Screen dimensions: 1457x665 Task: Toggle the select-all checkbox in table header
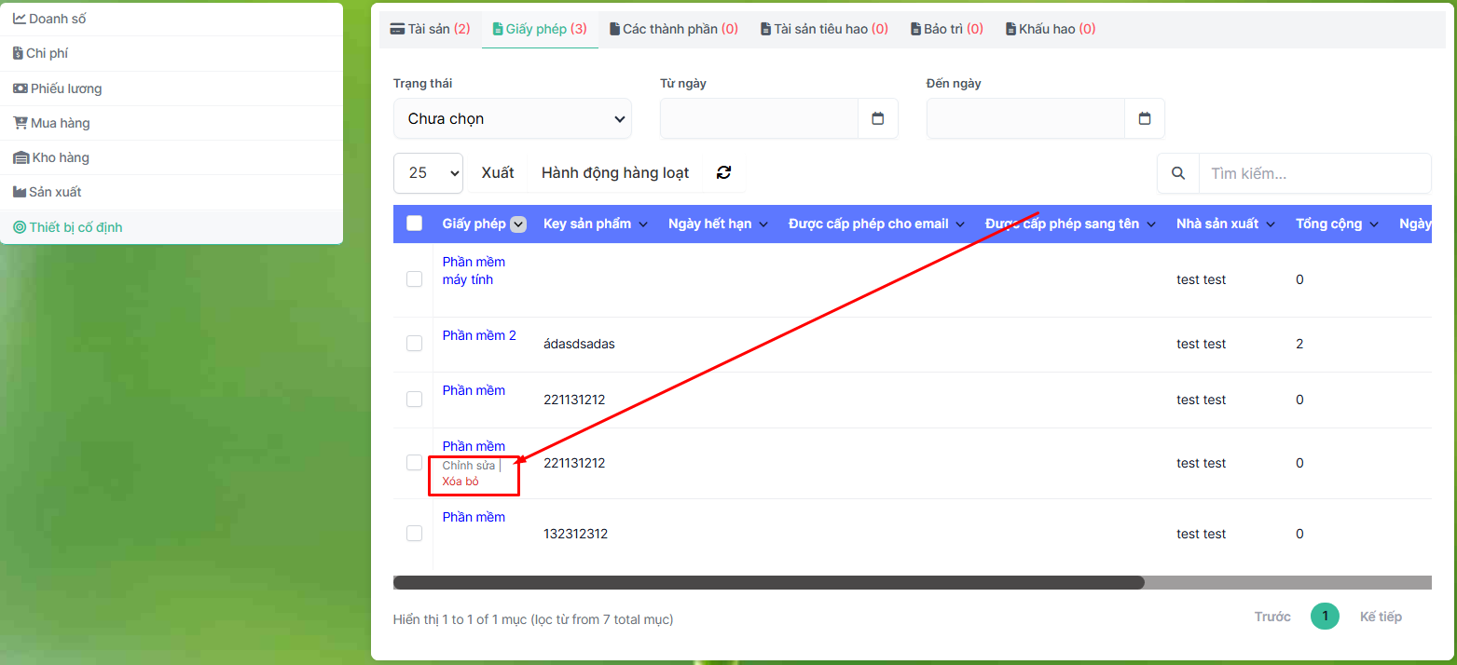coord(415,224)
